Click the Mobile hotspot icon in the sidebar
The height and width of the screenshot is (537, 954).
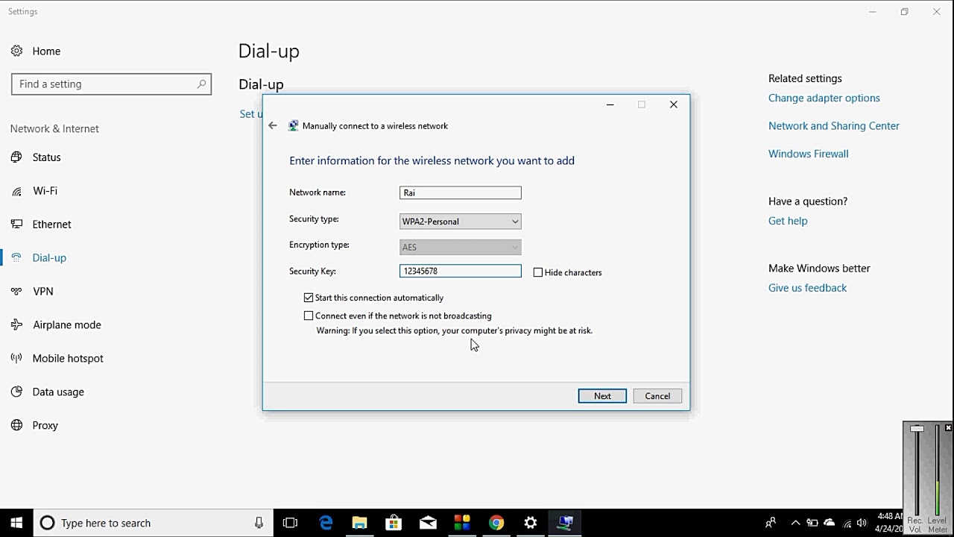(x=16, y=359)
